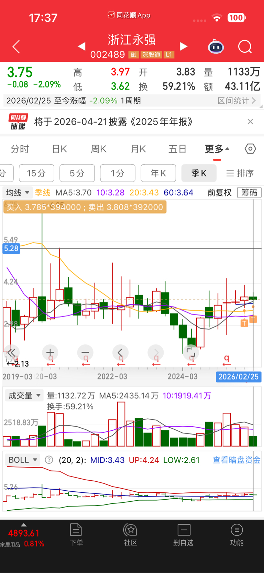This screenshot has height=573, width=264.
Task: Show the 筹码 distribution
Action: [250, 192]
